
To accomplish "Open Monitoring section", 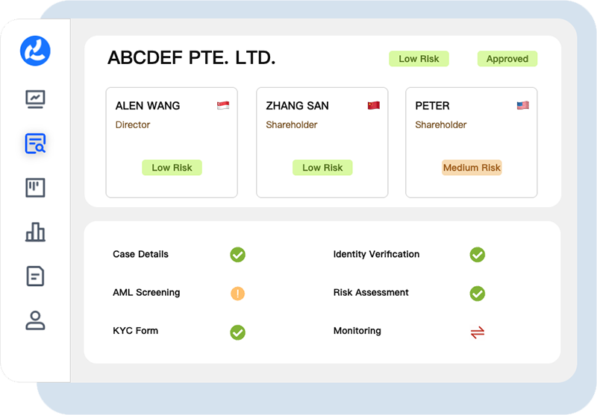I will 357,331.
